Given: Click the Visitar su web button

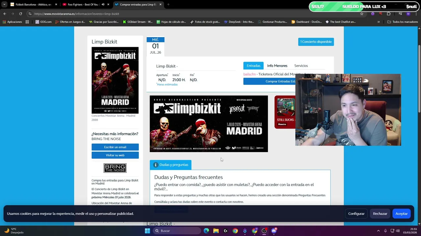Looking at the screenshot, I should pos(115,155).
